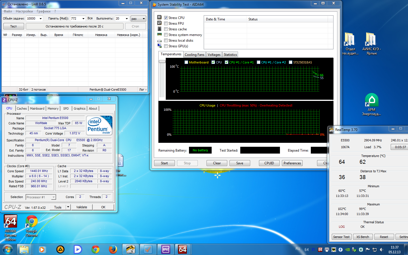
Task: Toggle the CPU #1 / Core #2 graph checkbox
Action: click(258, 62)
